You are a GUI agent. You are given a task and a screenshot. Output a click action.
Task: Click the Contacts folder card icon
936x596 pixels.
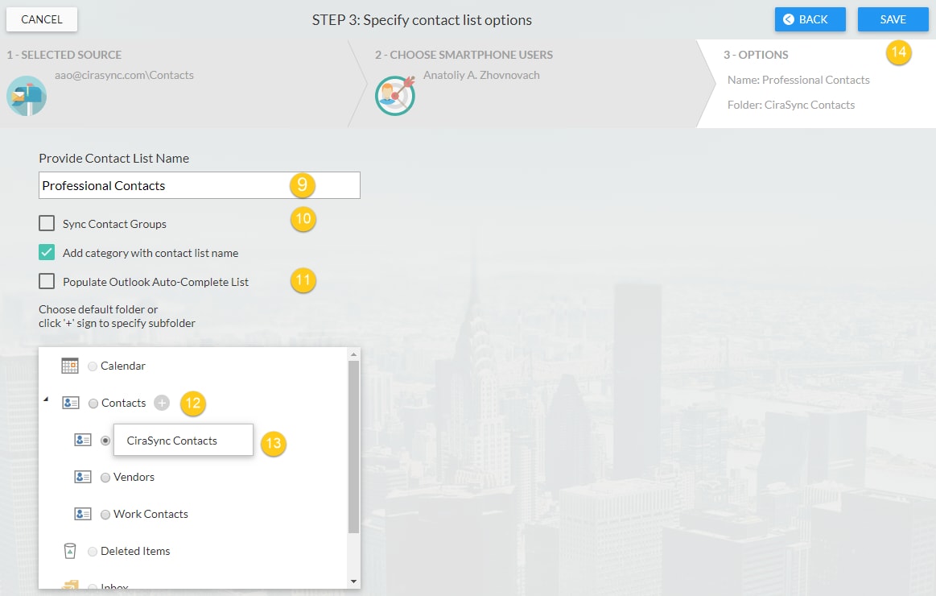71,404
